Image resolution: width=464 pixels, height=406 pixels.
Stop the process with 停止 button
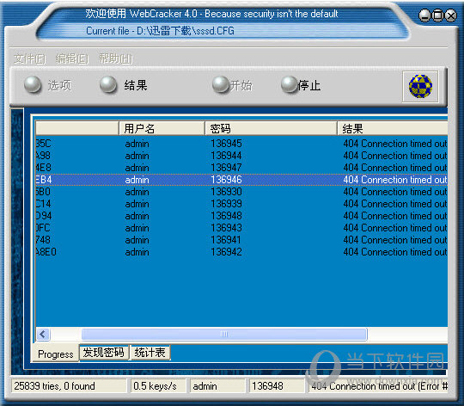point(301,85)
